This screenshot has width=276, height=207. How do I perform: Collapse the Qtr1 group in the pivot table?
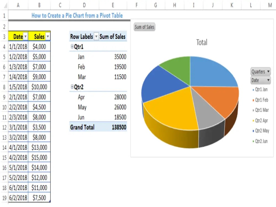pos(71,46)
